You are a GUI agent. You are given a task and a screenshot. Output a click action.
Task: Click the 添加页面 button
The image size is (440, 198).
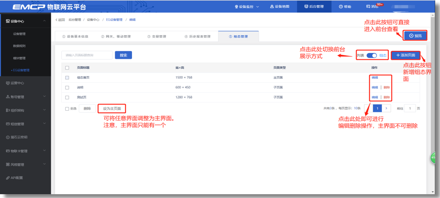click(406, 55)
